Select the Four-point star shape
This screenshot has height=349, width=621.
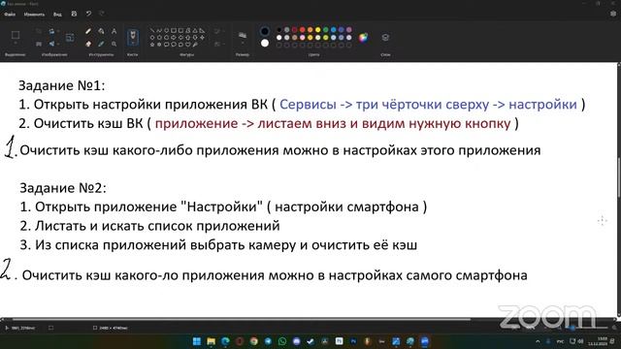[203, 38]
